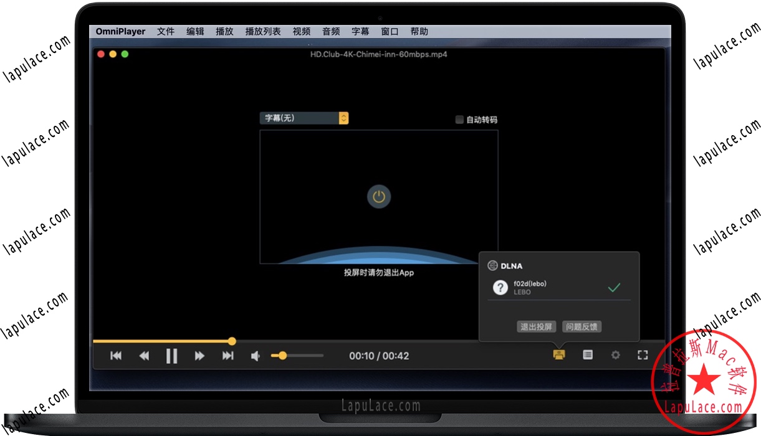Viewport: 761px width, 436px height.
Task: Pause playback with the pause button
Action: (x=172, y=355)
